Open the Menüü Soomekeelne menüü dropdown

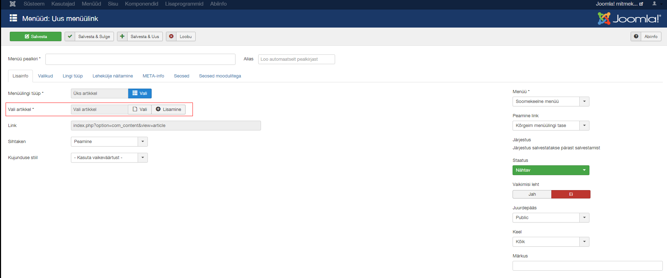coord(551,102)
